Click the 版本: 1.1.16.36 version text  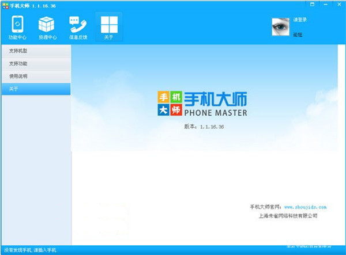[204, 127]
